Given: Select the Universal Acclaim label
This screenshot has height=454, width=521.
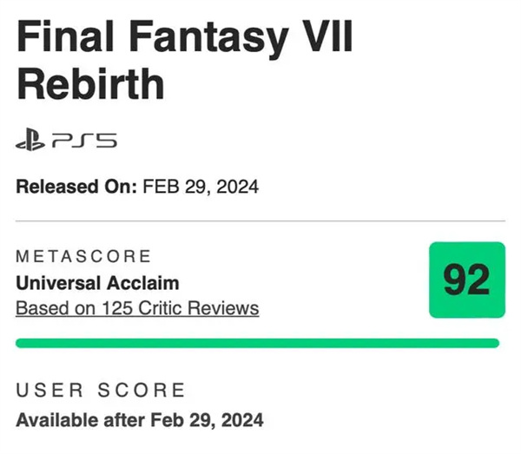Looking at the screenshot, I should coord(97,283).
